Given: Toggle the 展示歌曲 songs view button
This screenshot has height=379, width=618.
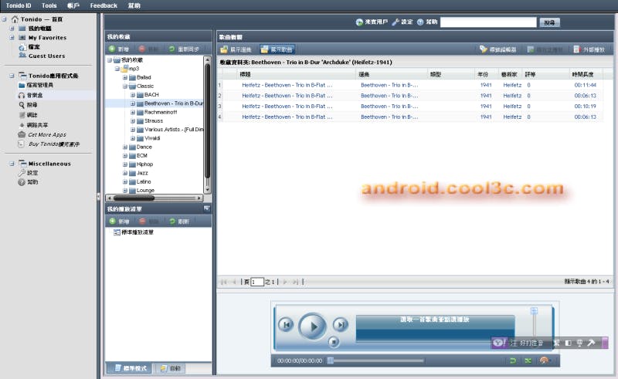Looking at the screenshot, I should [277, 49].
